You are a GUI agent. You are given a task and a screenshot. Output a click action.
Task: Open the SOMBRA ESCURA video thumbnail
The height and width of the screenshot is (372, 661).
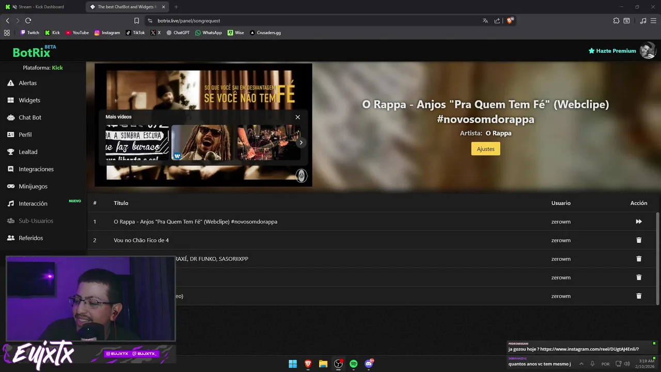(x=137, y=143)
